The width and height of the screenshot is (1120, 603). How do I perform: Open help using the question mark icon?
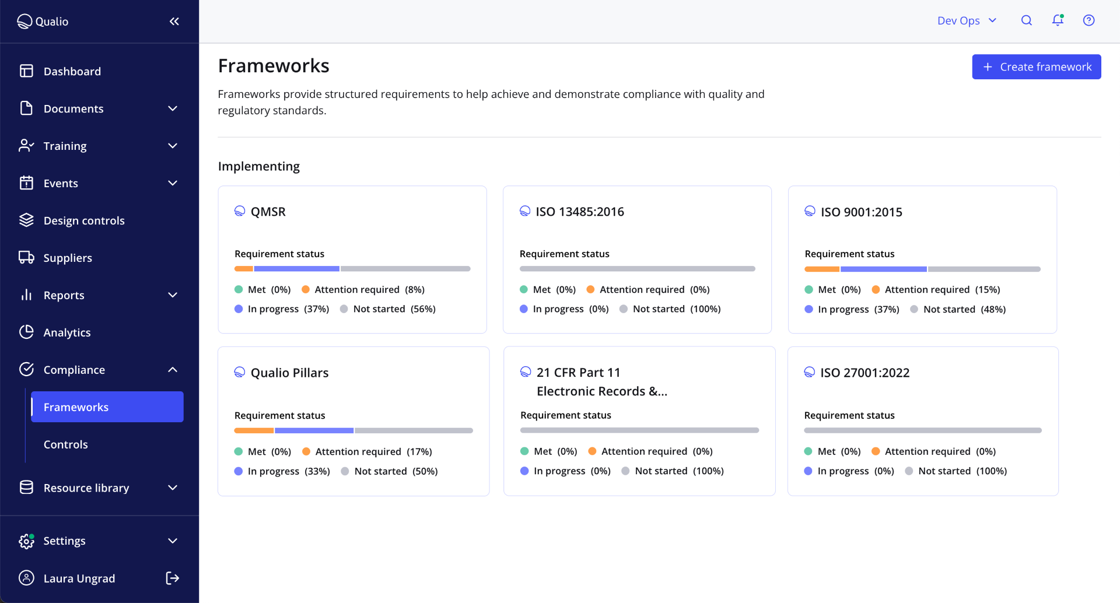(x=1089, y=20)
